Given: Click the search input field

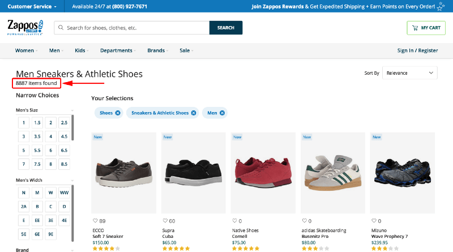Looking at the screenshot, I should [132, 28].
